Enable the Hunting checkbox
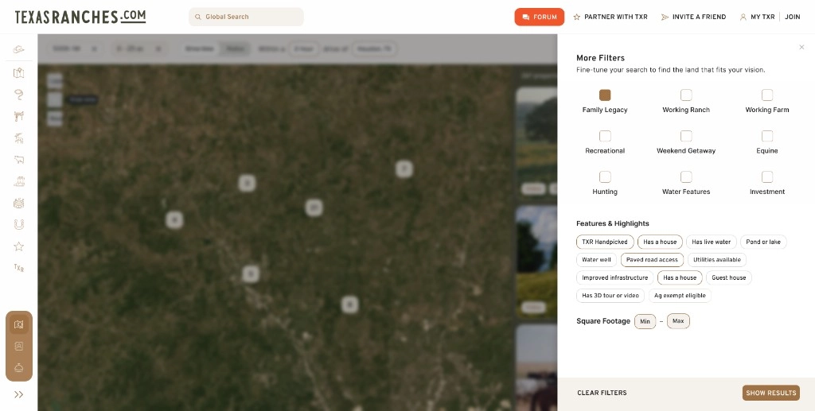This screenshot has height=411, width=815. click(x=605, y=177)
